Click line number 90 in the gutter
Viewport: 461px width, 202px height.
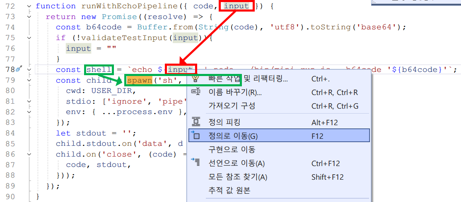tap(10, 197)
